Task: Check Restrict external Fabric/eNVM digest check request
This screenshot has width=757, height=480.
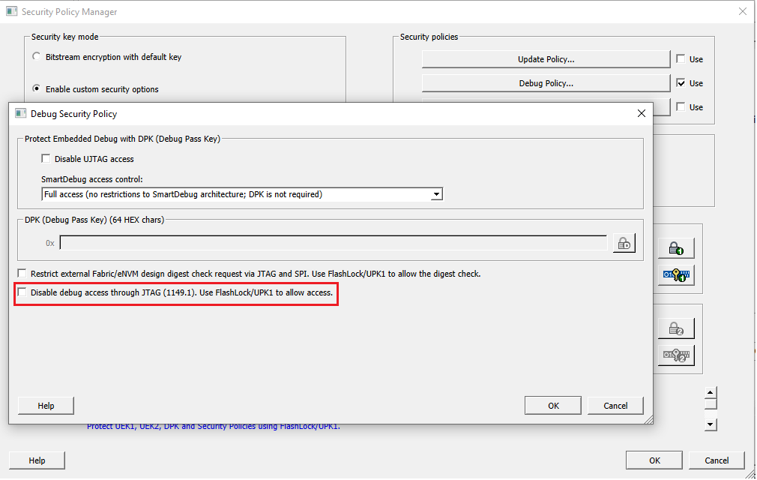Action: tap(22, 274)
